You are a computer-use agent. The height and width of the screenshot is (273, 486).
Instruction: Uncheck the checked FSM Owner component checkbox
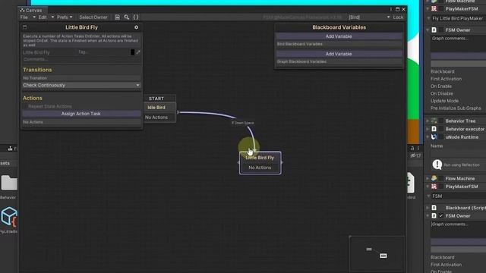click(441, 215)
